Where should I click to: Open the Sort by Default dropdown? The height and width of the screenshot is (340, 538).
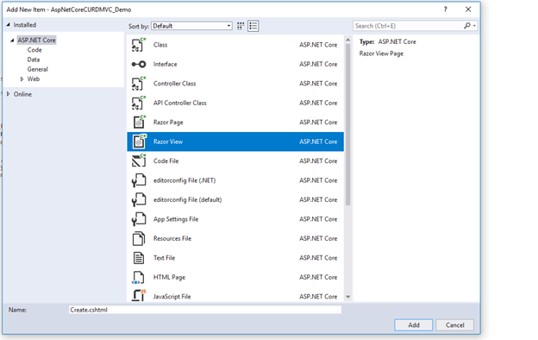[x=191, y=26]
